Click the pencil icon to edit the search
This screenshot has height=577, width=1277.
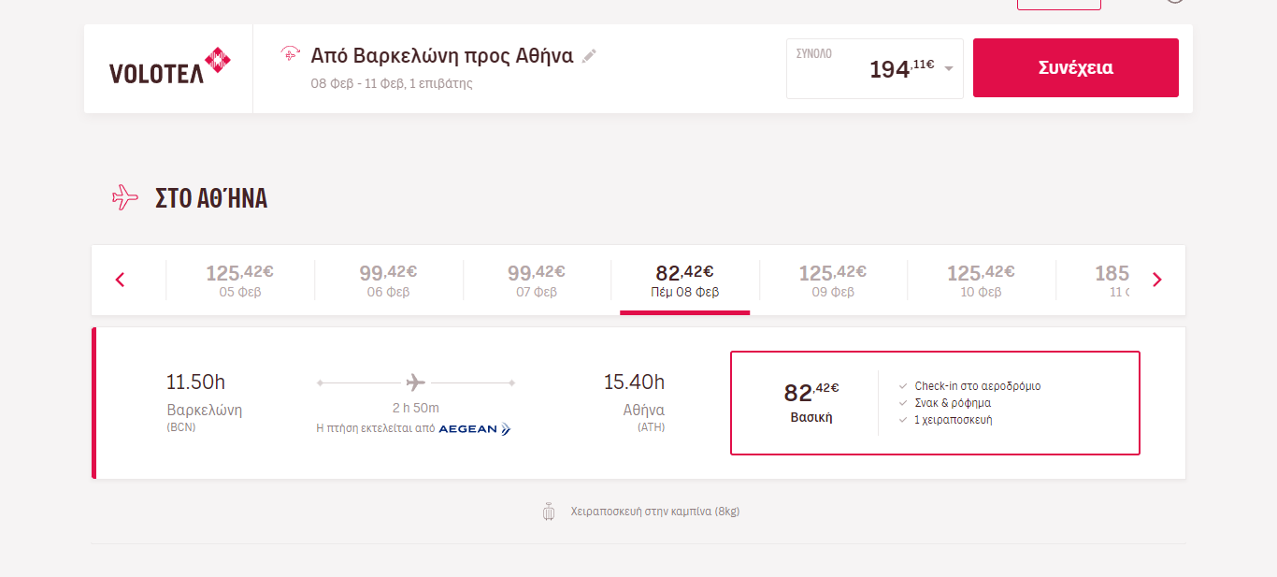pyautogui.click(x=589, y=56)
